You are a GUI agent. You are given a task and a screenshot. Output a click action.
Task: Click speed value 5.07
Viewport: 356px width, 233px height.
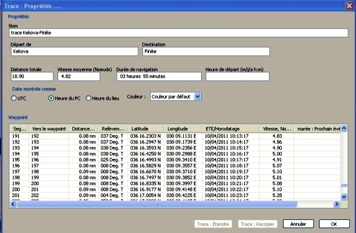click(x=277, y=165)
